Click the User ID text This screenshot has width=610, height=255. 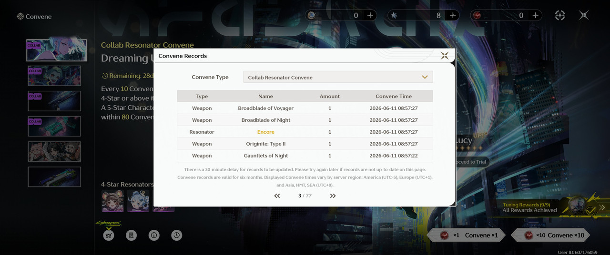pyautogui.click(x=578, y=252)
